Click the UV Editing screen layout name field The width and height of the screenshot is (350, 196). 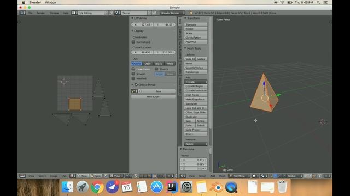pyautogui.click(x=91, y=13)
